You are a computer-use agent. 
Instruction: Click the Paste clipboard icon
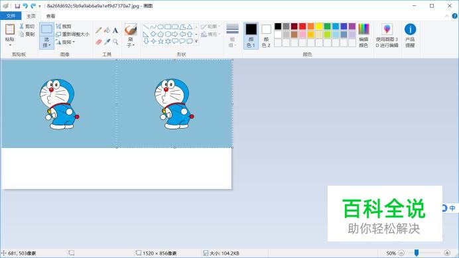[10, 29]
